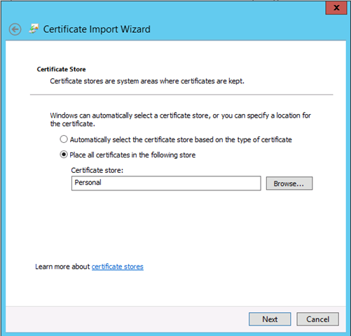Select the automatic certificate store radio button

pyautogui.click(x=64, y=139)
